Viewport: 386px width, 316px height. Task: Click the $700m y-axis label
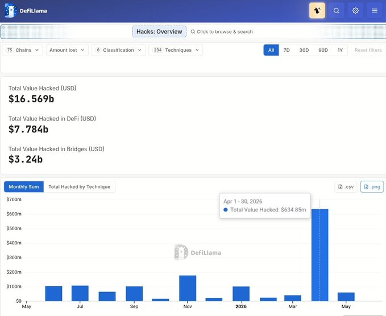(x=14, y=199)
